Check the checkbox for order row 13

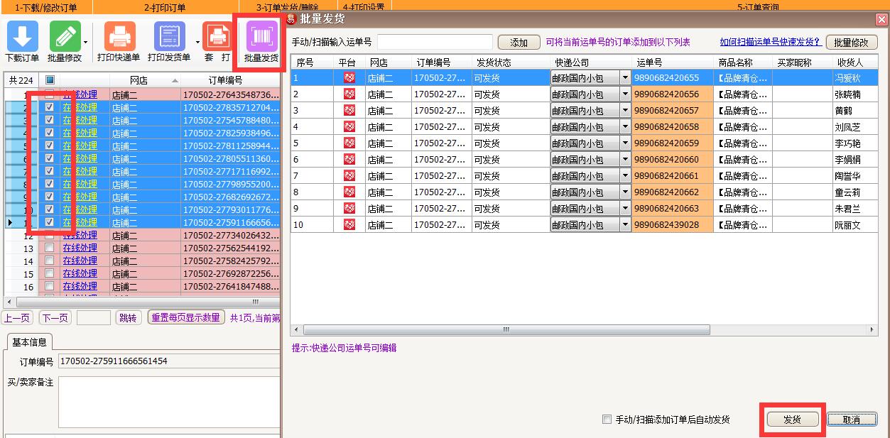click(49, 248)
